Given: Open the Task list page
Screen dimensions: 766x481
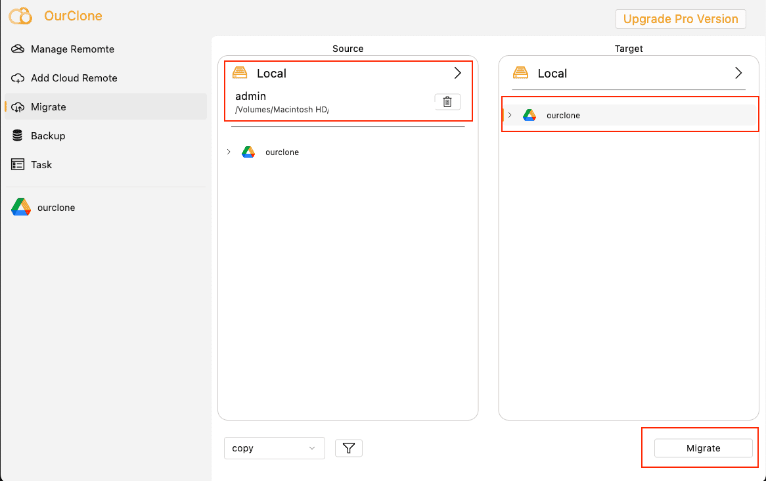Looking at the screenshot, I should [41, 165].
